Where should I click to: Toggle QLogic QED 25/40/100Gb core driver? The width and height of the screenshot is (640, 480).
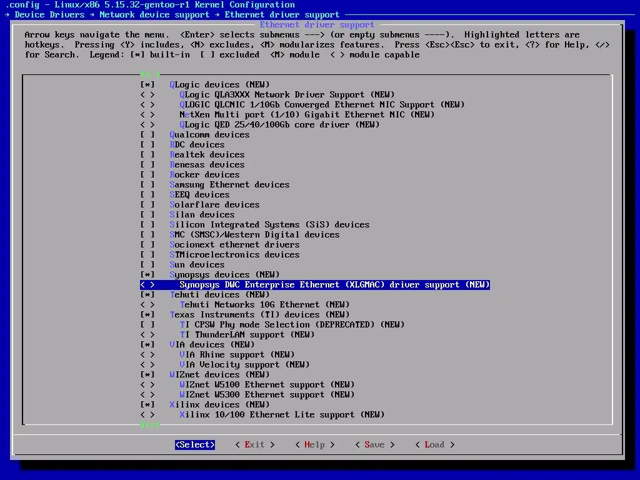[x=147, y=125]
